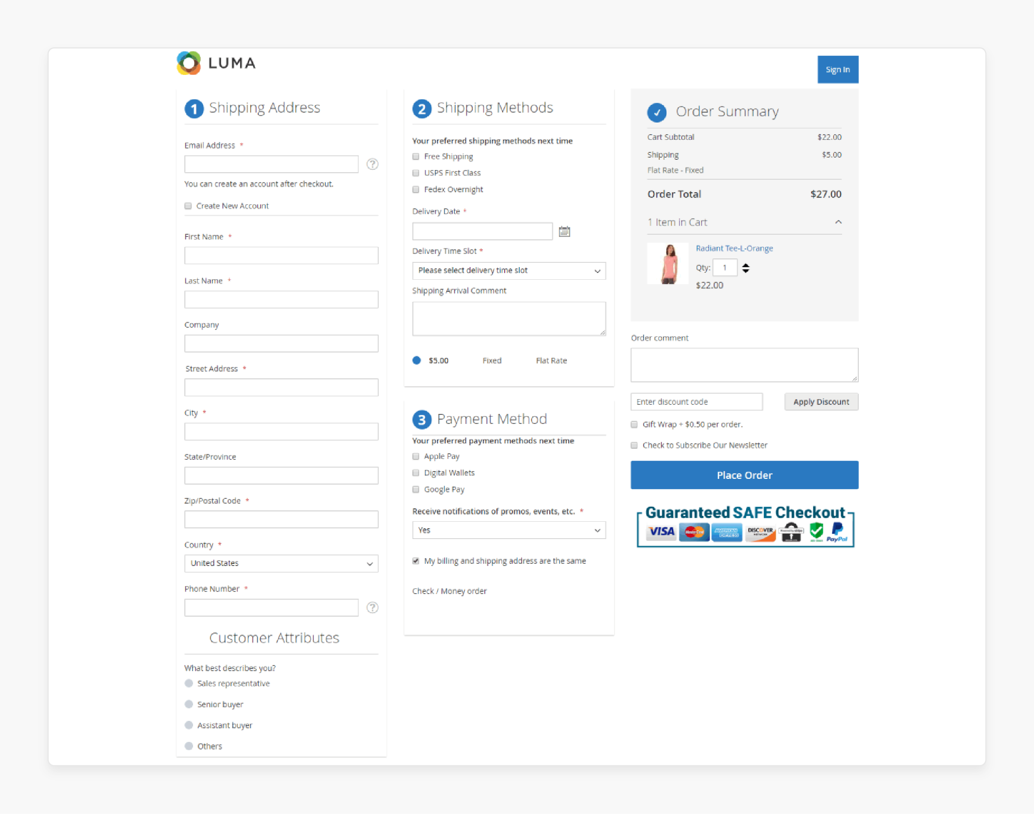Click into the Order comment box
The width and height of the screenshot is (1034, 814).
pyautogui.click(x=744, y=365)
